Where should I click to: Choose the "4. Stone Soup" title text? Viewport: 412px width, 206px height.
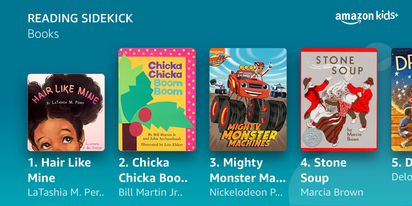click(x=323, y=170)
